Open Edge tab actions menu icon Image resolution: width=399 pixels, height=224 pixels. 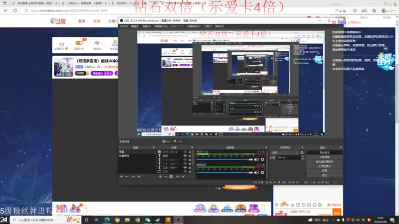(x=5, y=3)
